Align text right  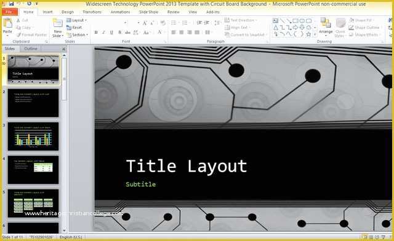(190, 32)
